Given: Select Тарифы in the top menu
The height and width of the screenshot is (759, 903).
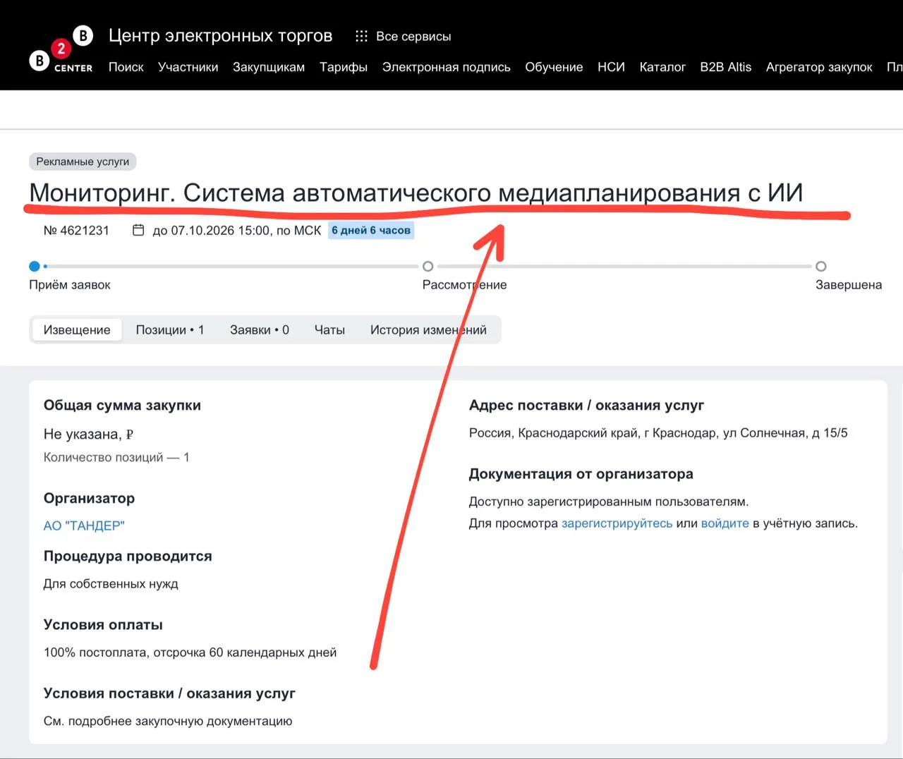Looking at the screenshot, I should click(x=344, y=67).
